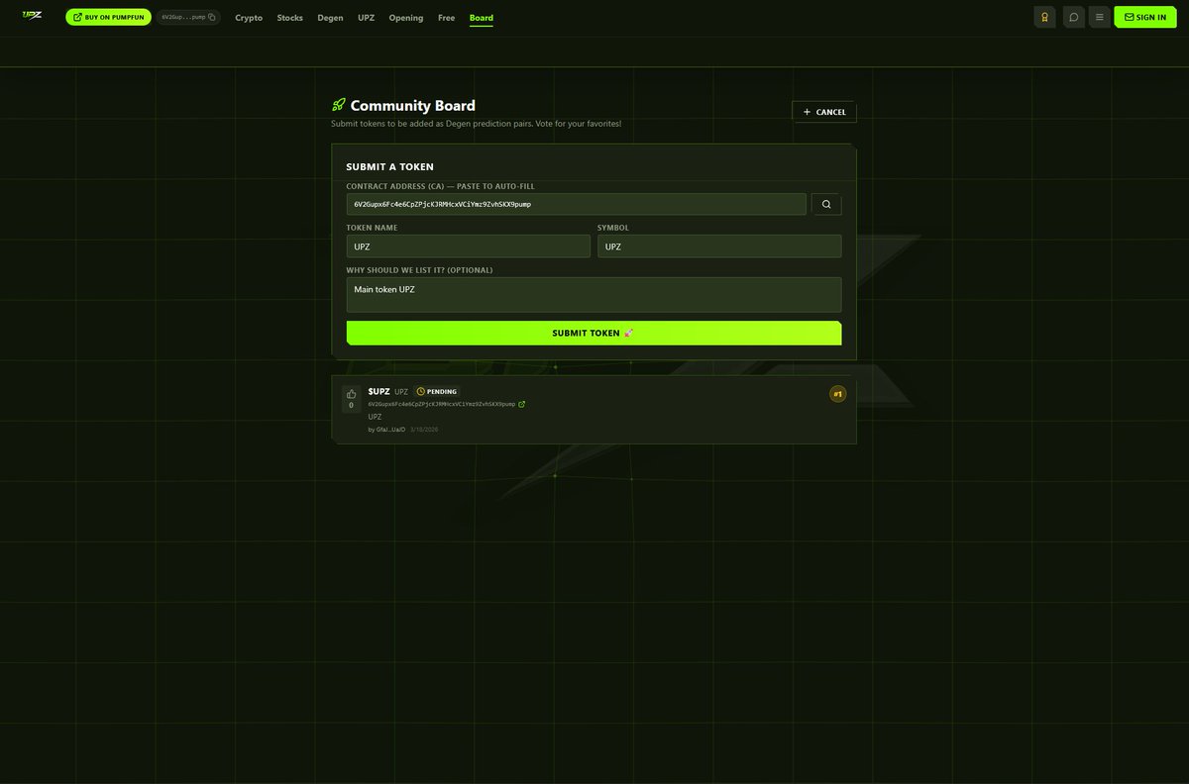Click submitter name Gfal...UaJD
This screenshot has height=784, width=1189.
(390, 430)
